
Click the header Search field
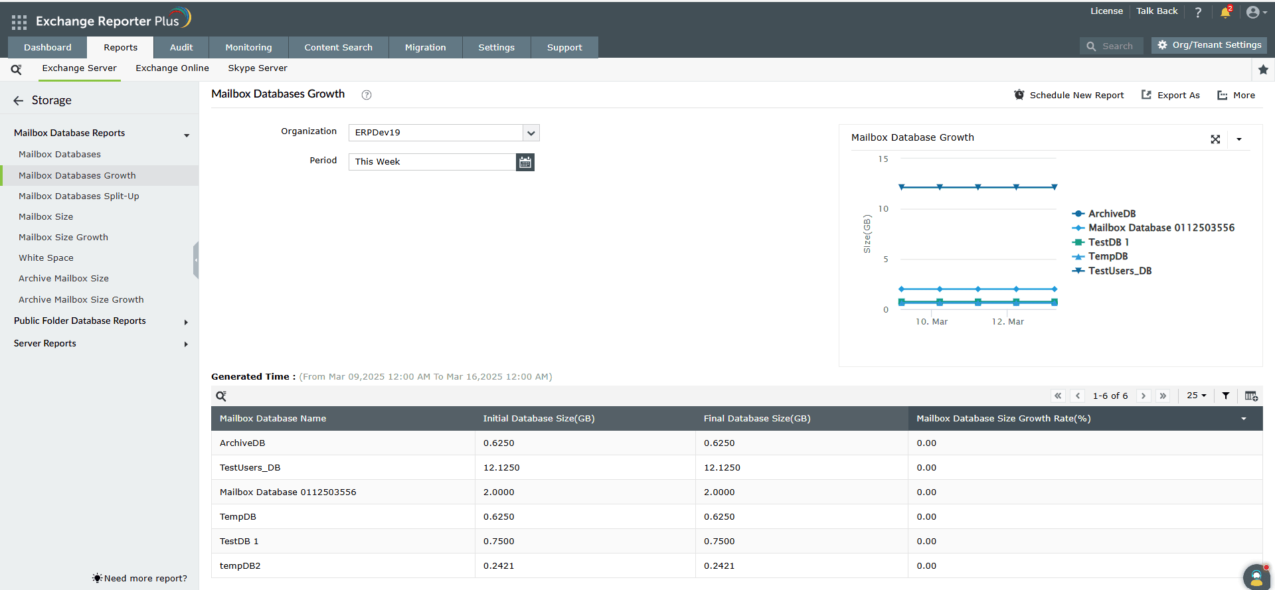[1111, 46]
